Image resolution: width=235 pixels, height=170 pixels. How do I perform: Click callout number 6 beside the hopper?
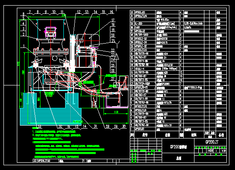point(23,14)
